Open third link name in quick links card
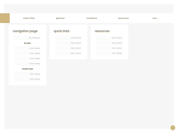 click(x=69, y=48)
